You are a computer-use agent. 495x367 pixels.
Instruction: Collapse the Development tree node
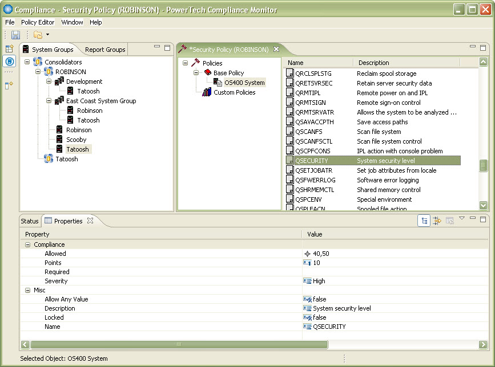point(49,81)
